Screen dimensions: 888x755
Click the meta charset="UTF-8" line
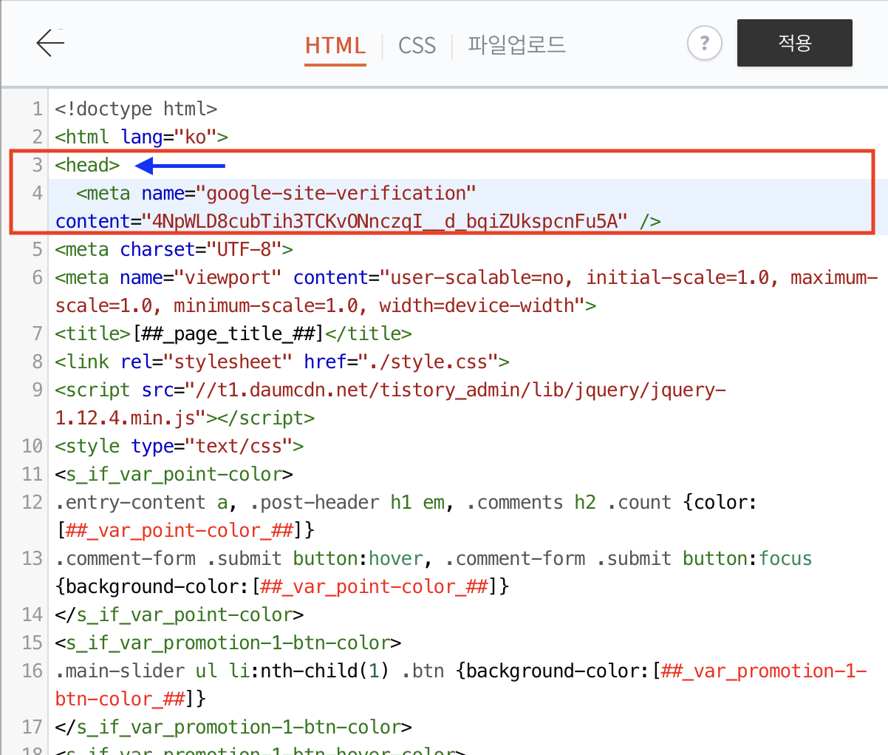174,249
